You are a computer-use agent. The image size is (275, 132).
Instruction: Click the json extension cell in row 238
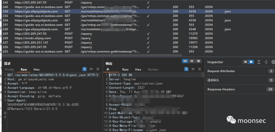click(x=228, y=11)
